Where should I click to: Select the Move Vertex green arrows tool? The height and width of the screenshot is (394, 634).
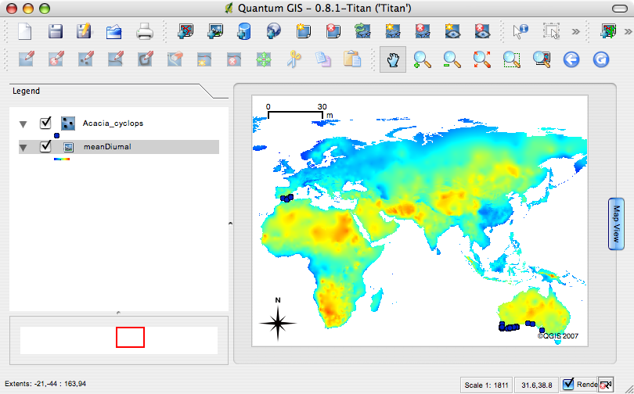[264, 60]
